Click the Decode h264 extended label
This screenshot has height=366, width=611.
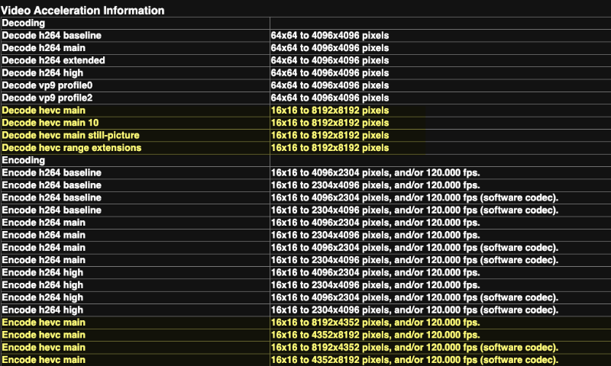click(53, 60)
